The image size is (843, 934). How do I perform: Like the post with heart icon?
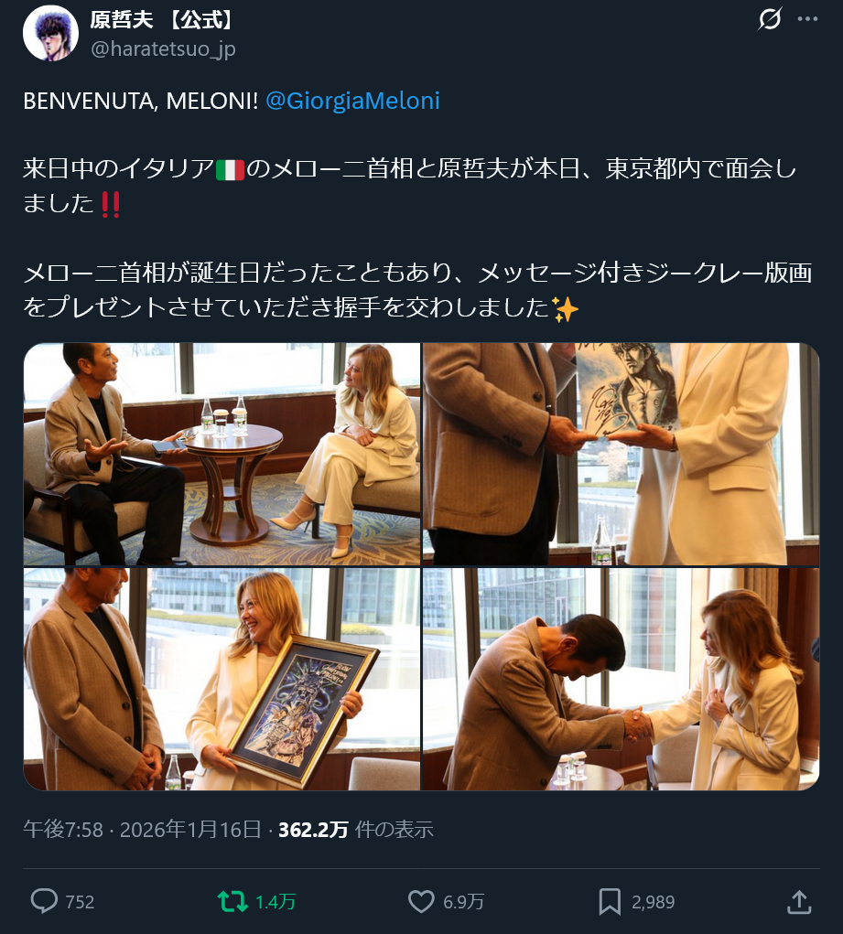tap(421, 901)
